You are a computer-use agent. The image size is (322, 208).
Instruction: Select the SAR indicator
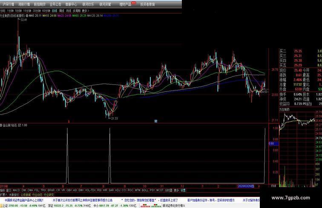pos(111,190)
